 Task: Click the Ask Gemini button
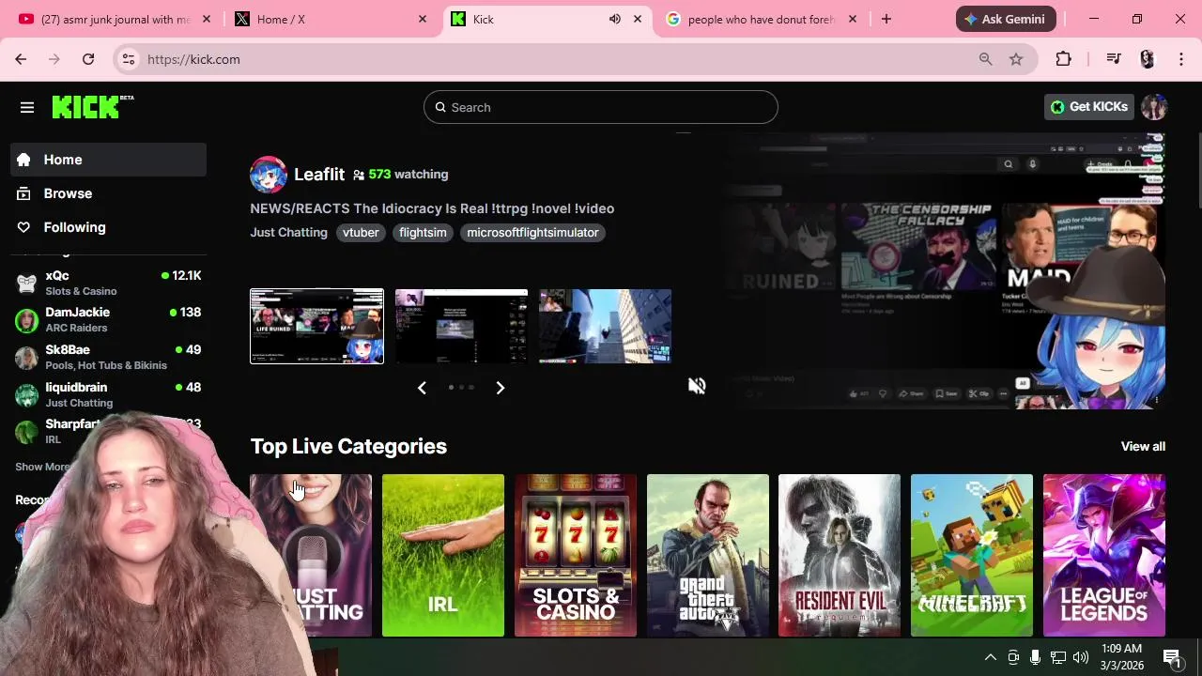(x=1006, y=19)
